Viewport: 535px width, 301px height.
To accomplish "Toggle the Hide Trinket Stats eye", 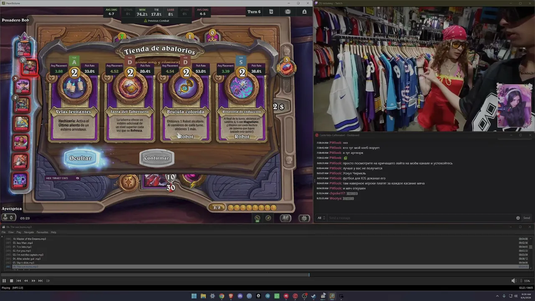I will pos(77,178).
